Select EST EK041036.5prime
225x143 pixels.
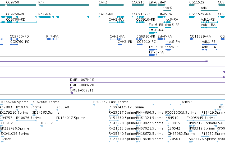coord(2,137)
